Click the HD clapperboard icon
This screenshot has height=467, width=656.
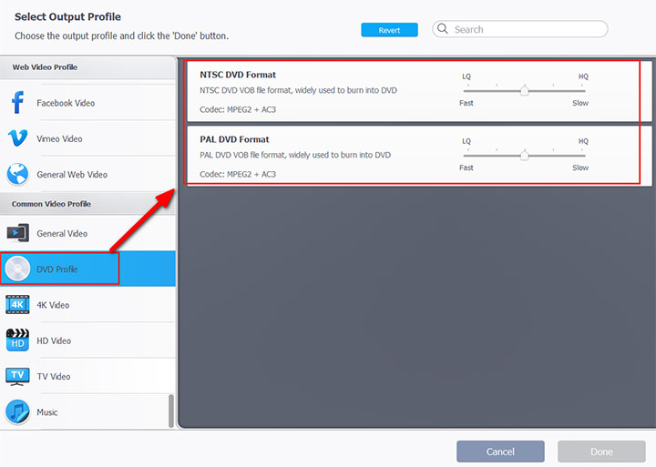coord(17,340)
